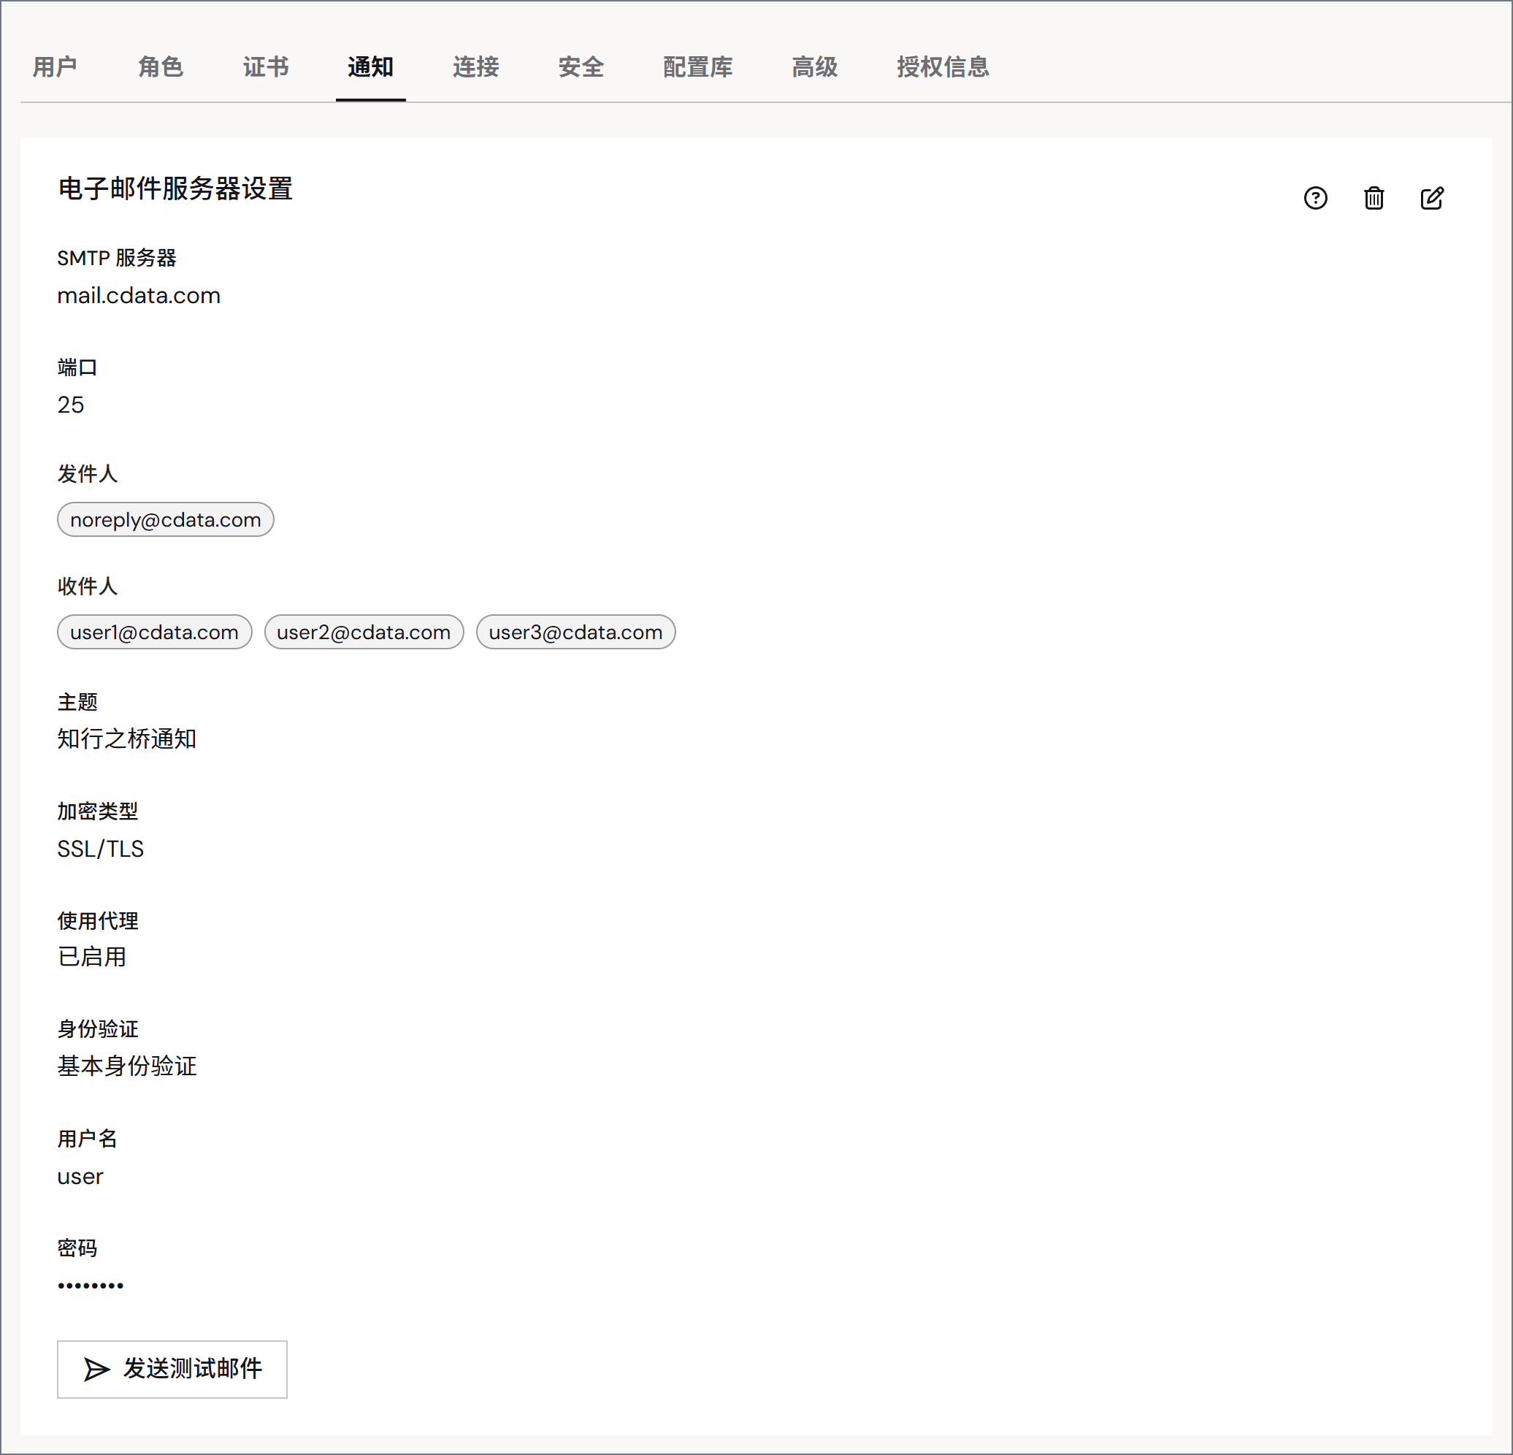Viewport: 1513px width, 1455px height.
Task: Click the 发送测试邮件 button
Action: [172, 1369]
